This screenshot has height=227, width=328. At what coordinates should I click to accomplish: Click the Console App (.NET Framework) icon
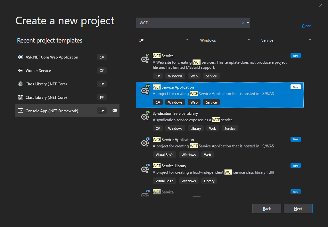pyautogui.click(x=20, y=111)
